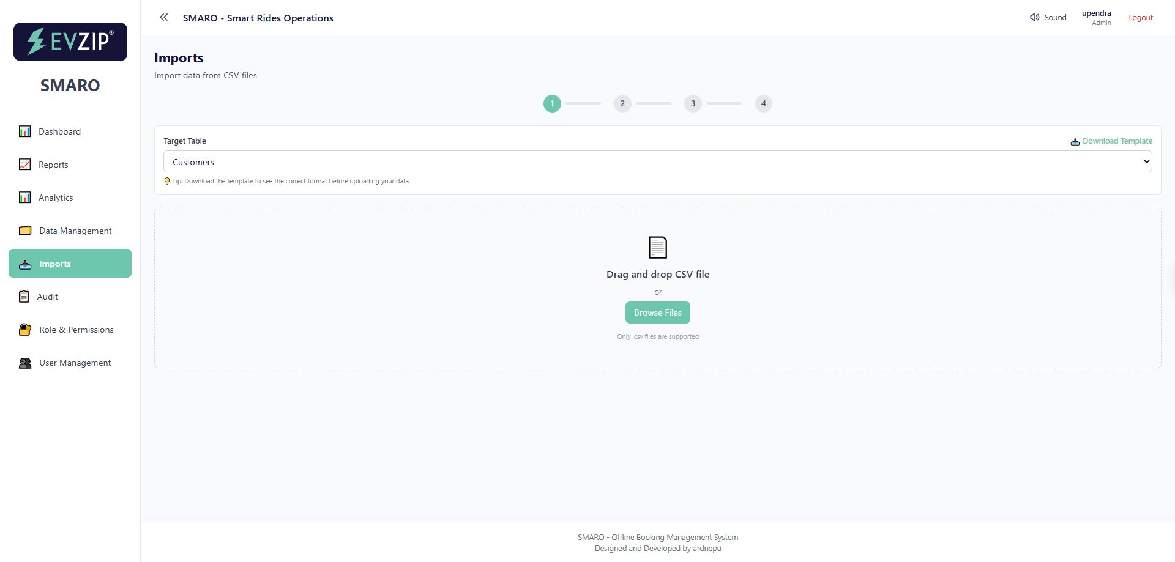Select the Dashboard icon in the sidebar

point(24,131)
